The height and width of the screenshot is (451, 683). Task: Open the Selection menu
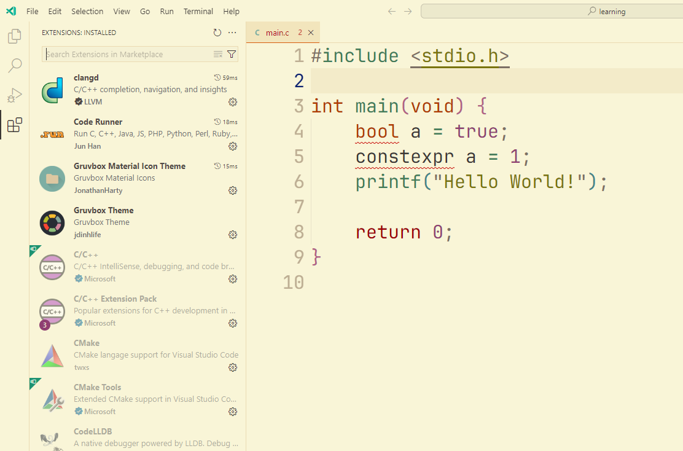(87, 11)
